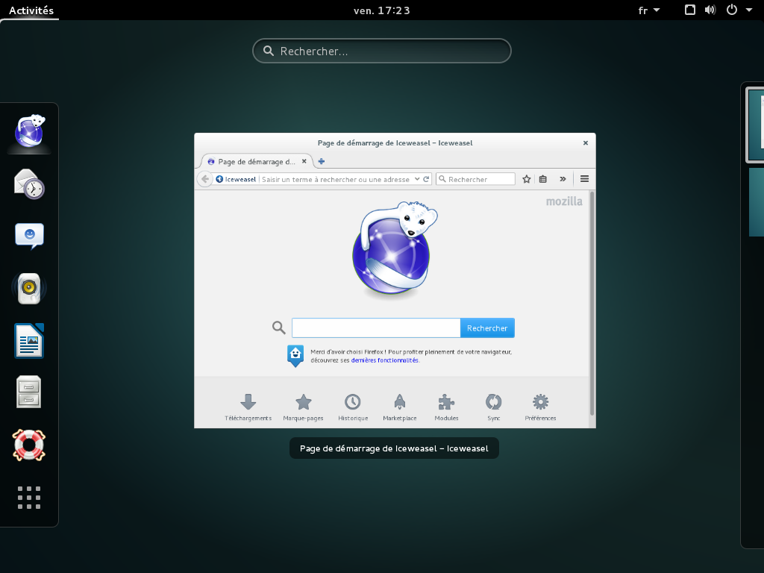Open the clock and calendar menu
Image resolution: width=764 pixels, height=573 pixels.
pyautogui.click(x=382, y=10)
